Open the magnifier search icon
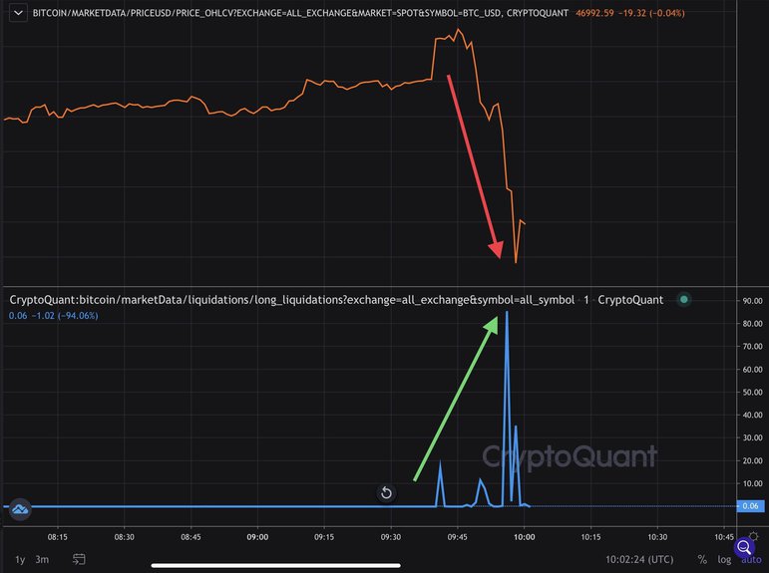This screenshot has height=573, width=769. (744, 547)
